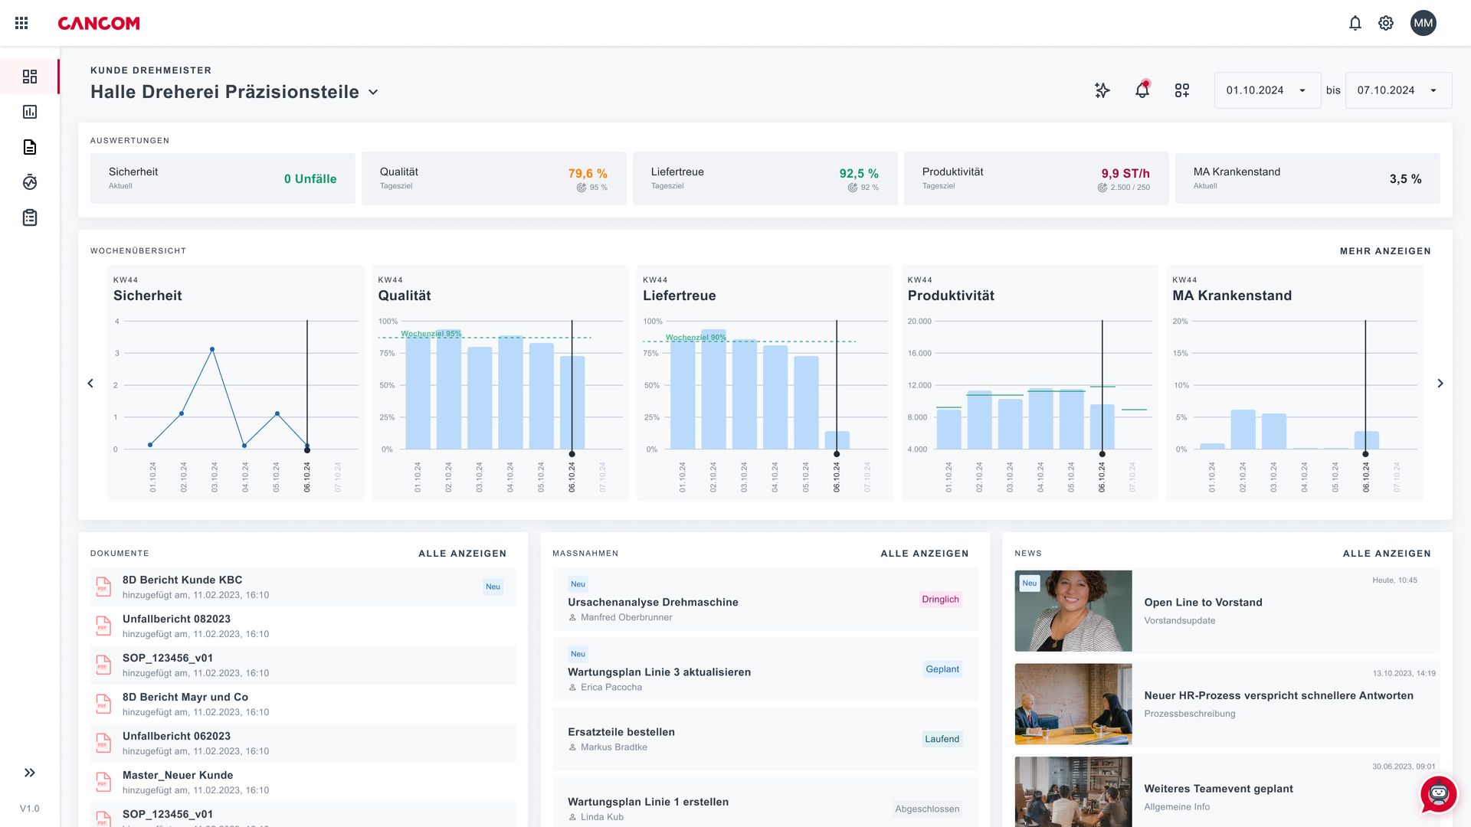Viewport: 1471px width, 827px height.
Task: Open the documents sidebar icon
Action: [x=30, y=147]
